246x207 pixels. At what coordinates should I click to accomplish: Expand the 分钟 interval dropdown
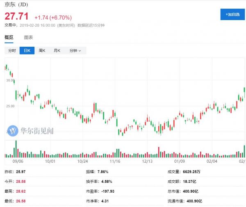pos(75,50)
